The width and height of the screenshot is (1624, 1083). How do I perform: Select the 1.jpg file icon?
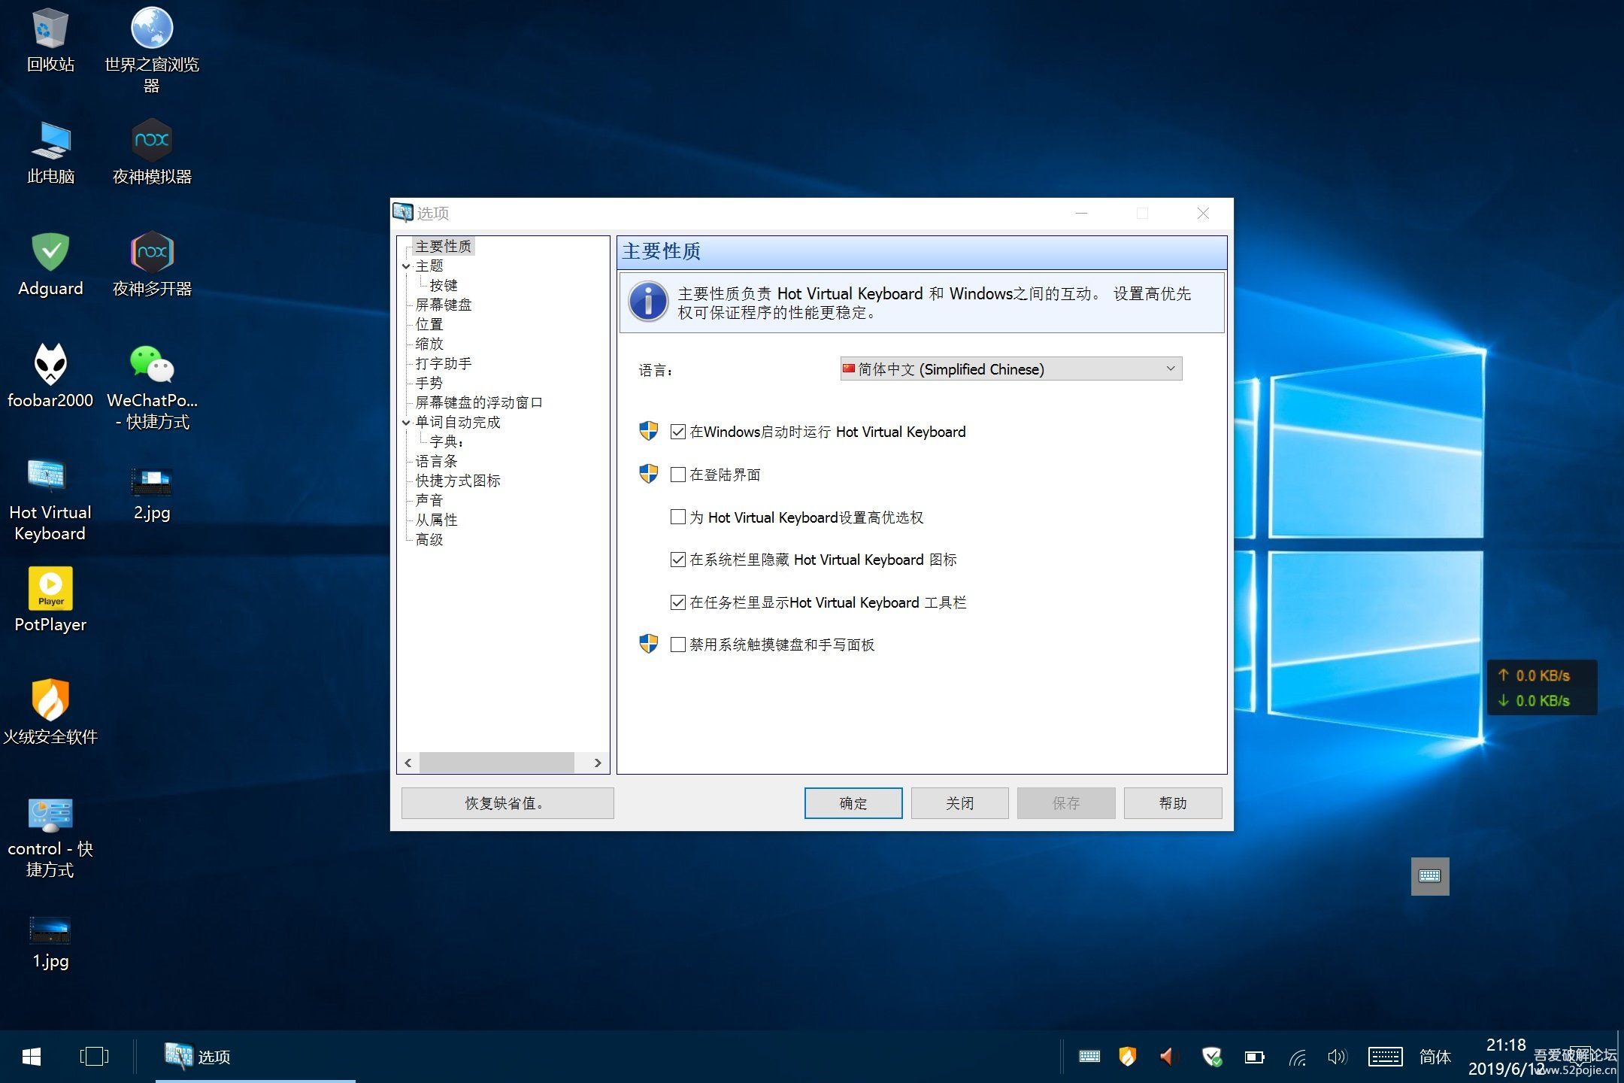[x=50, y=943]
